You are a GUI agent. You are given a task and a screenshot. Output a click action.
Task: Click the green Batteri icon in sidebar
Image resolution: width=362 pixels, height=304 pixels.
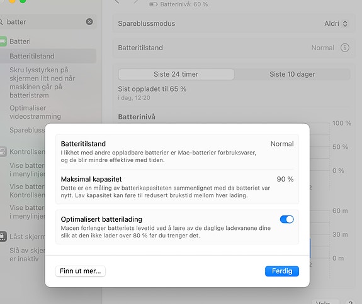tap(3, 41)
